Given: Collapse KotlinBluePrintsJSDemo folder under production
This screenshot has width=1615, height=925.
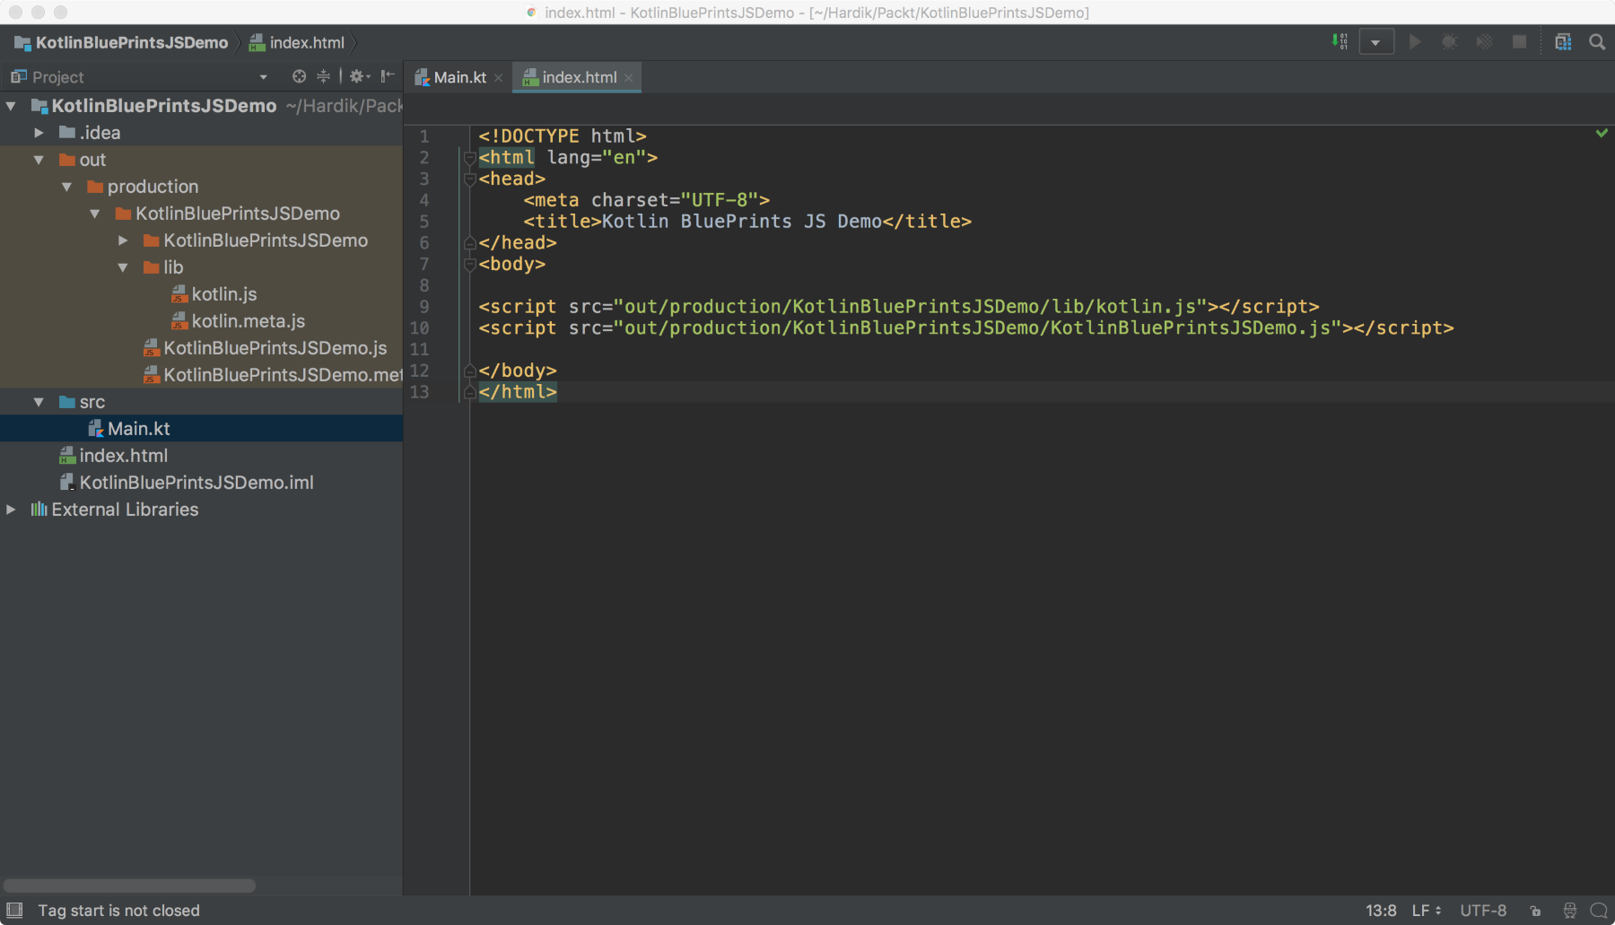Looking at the screenshot, I should (94, 214).
